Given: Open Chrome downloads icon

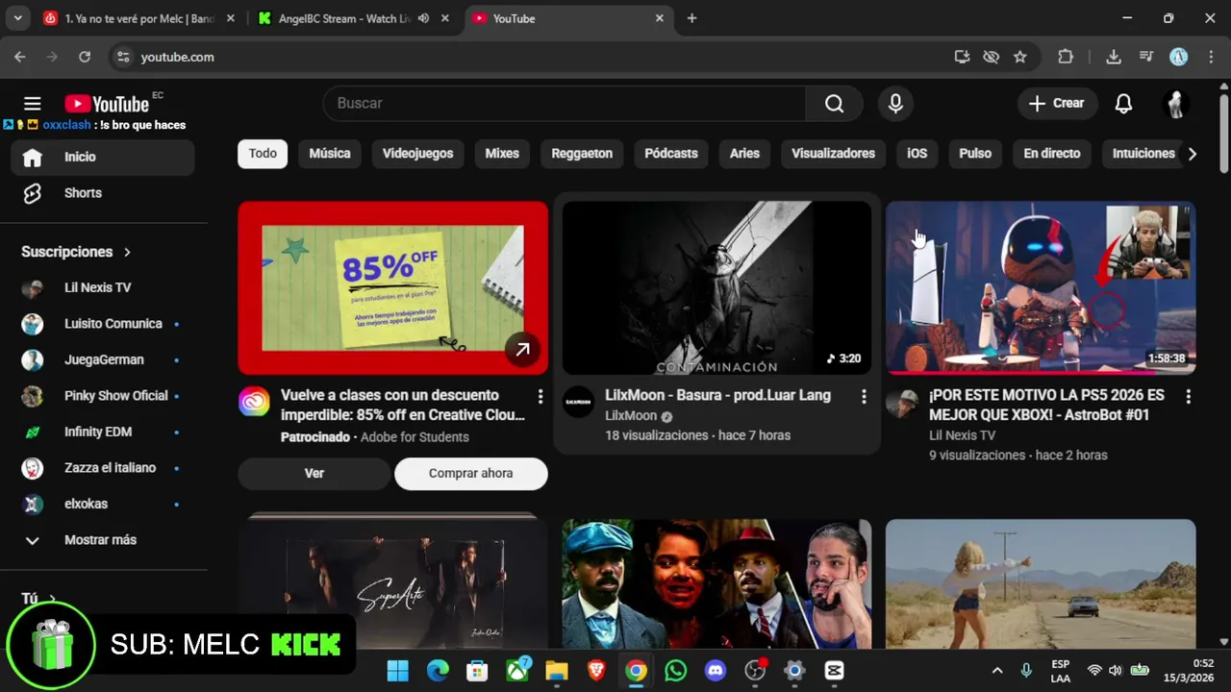Looking at the screenshot, I should coord(1114,57).
